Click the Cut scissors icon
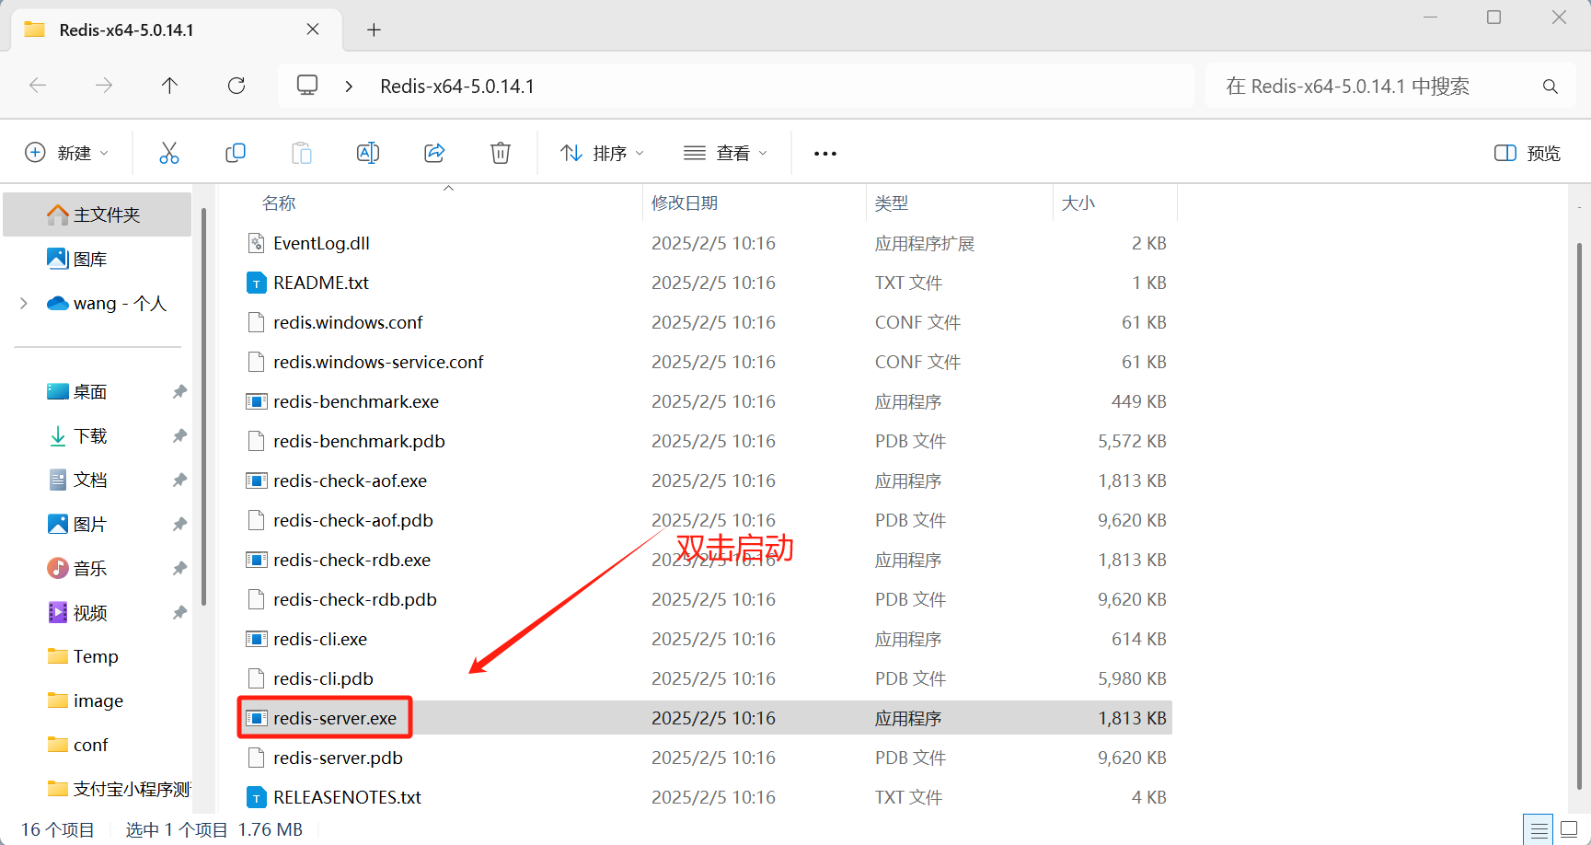 pos(169,153)
